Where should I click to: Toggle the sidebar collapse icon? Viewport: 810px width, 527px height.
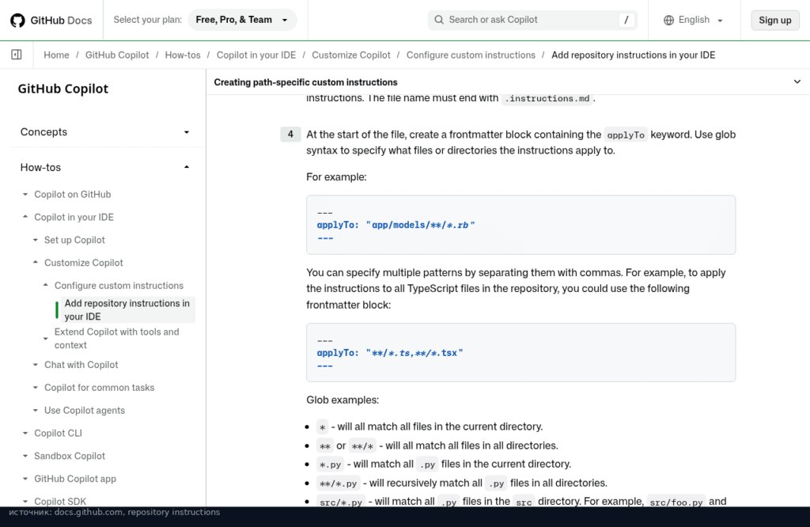(x=17, y=55)
